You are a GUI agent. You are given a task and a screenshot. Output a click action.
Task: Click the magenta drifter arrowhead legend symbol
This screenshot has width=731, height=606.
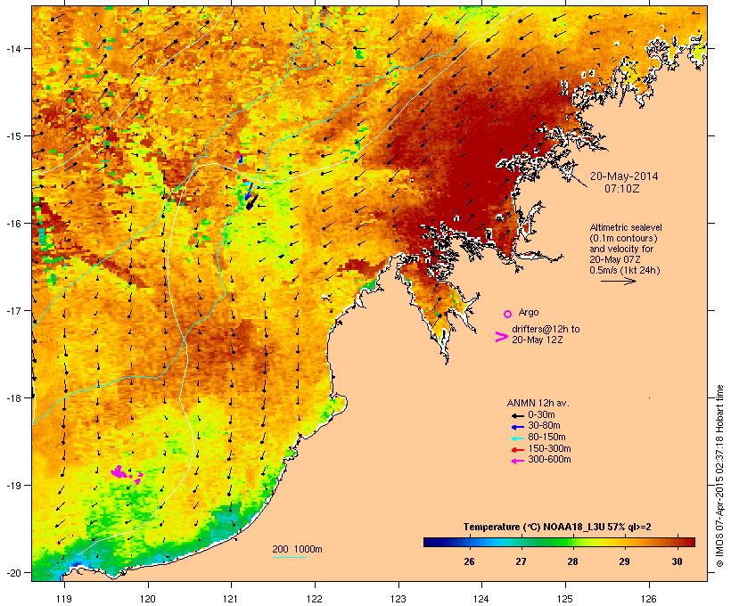click(501, 337)
